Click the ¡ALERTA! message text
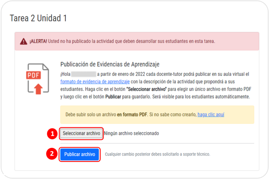Viewport: 269px width, 179px height. [122, 41]
